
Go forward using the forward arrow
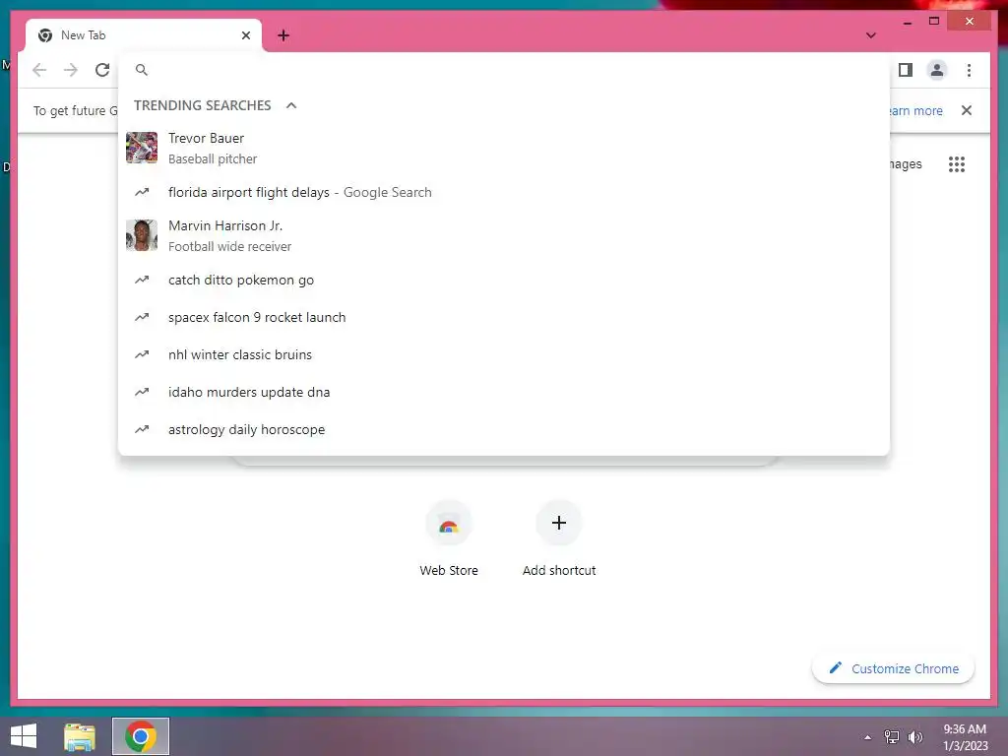[x=71, y=70]
